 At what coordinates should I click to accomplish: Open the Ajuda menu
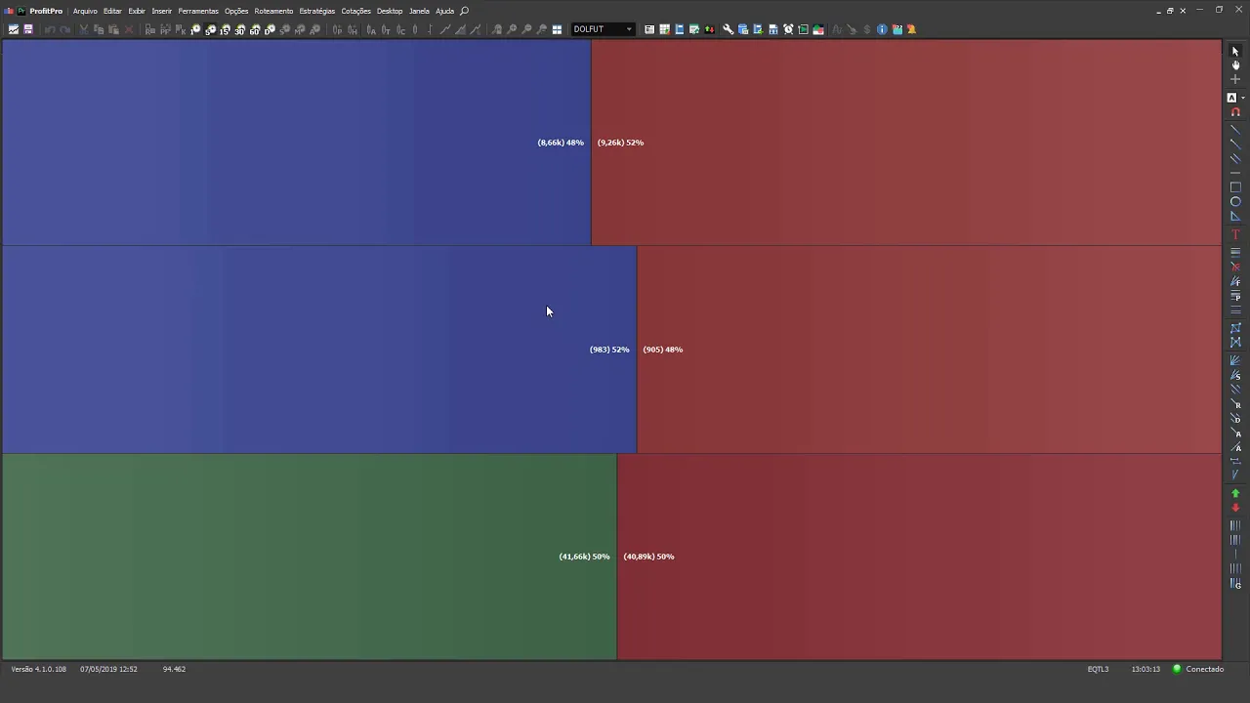pyautogui.click(x=444, y=11)
